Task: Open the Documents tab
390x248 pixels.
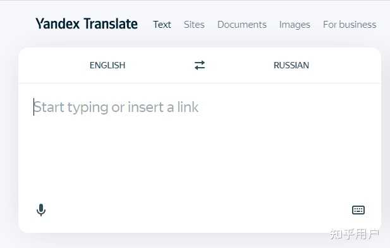Action: click(241, 25)
